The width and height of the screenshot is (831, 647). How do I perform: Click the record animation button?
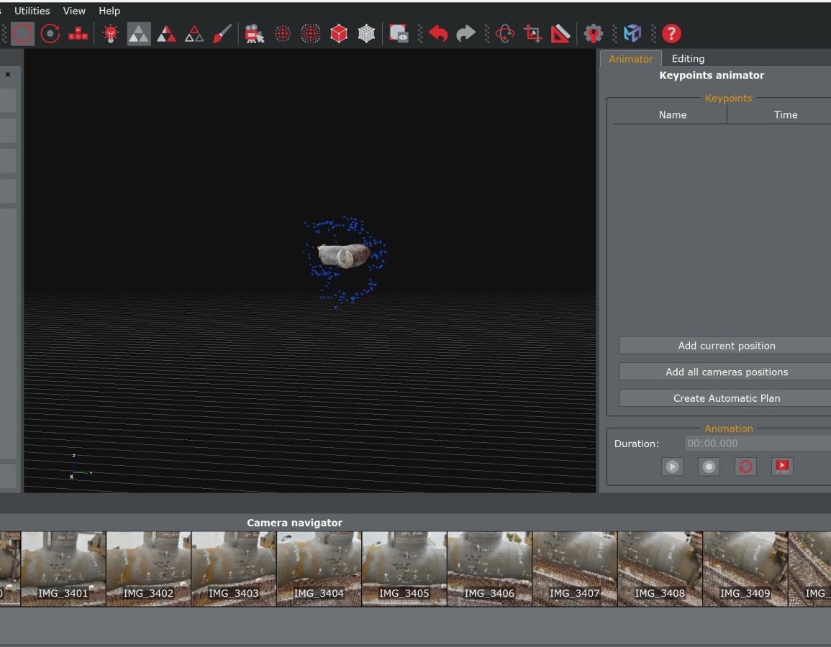[x=709, y=467]
